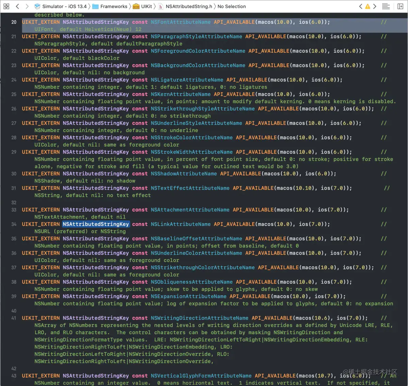Click NSLinkAttributeName symbol
Image resolution: width=408 pixels, height=386 pixels.
[x=181, y=224]
